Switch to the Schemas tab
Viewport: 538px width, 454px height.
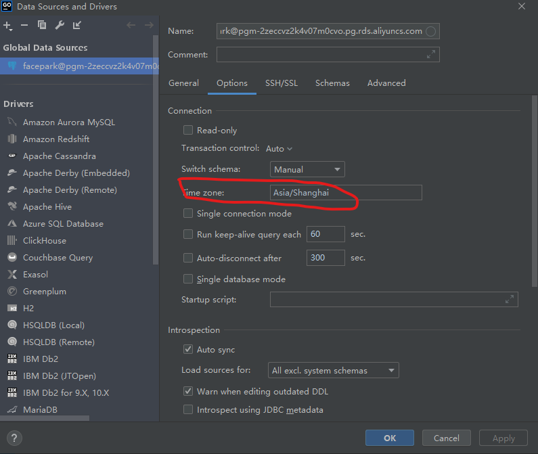coord(332,83)
